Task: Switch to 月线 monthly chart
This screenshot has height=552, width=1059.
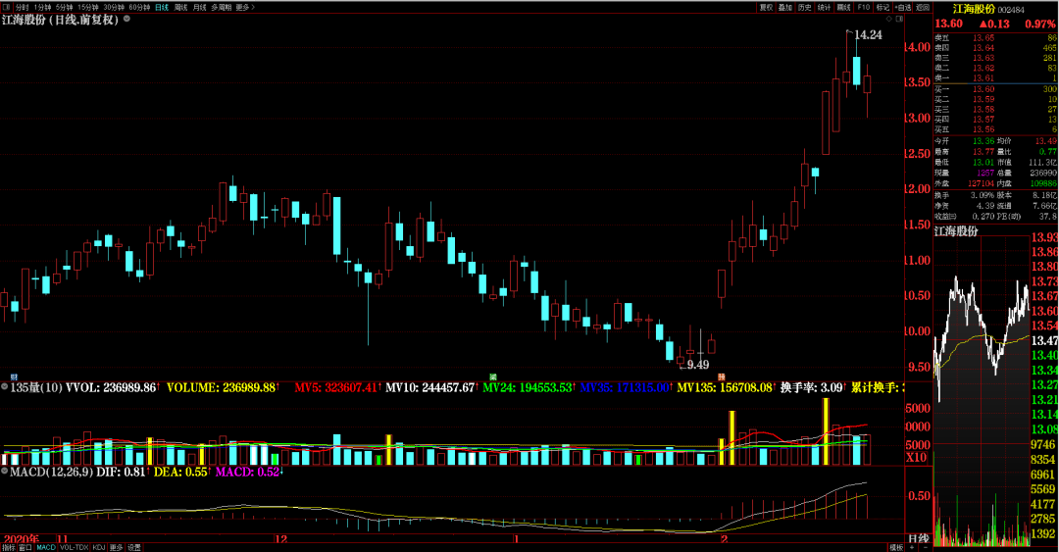Action: pos(199,8)
